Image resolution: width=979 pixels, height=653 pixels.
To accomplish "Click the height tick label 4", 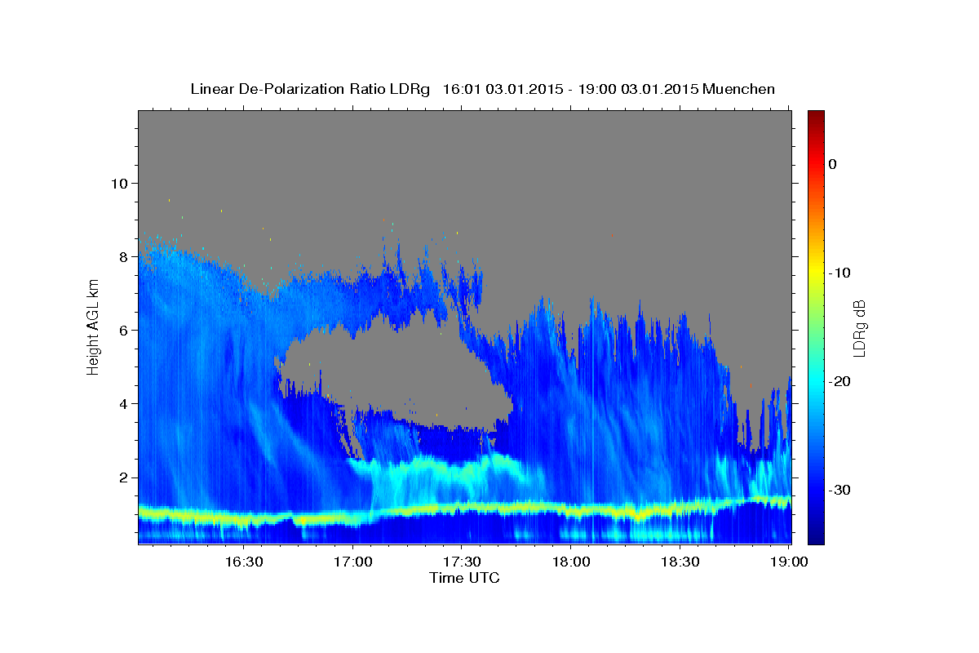I will click(123, 403).
